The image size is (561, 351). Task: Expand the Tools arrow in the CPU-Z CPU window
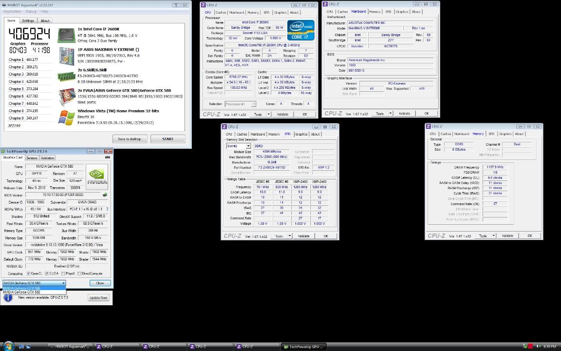[x=268, y=114]
